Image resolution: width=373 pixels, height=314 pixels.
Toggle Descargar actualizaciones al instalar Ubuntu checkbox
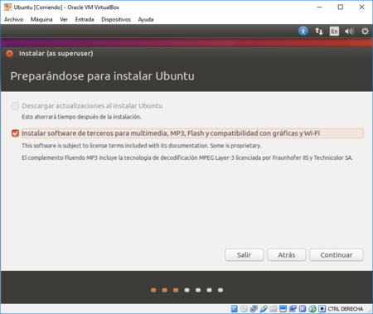click(x=15, y=106)
